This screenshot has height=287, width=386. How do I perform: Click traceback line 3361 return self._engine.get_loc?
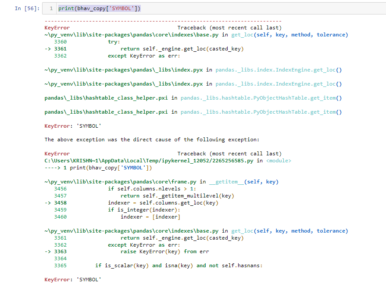tap(144, 49)
